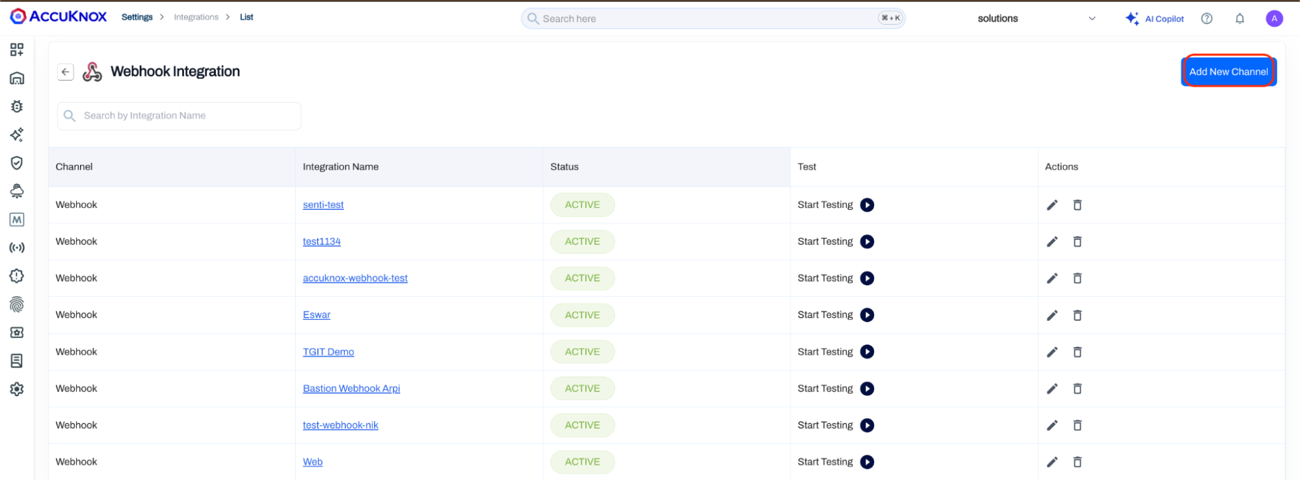Open the broadcast signal icon in sidebar
Screen dimensions: 1300x480
coord(17,247)
